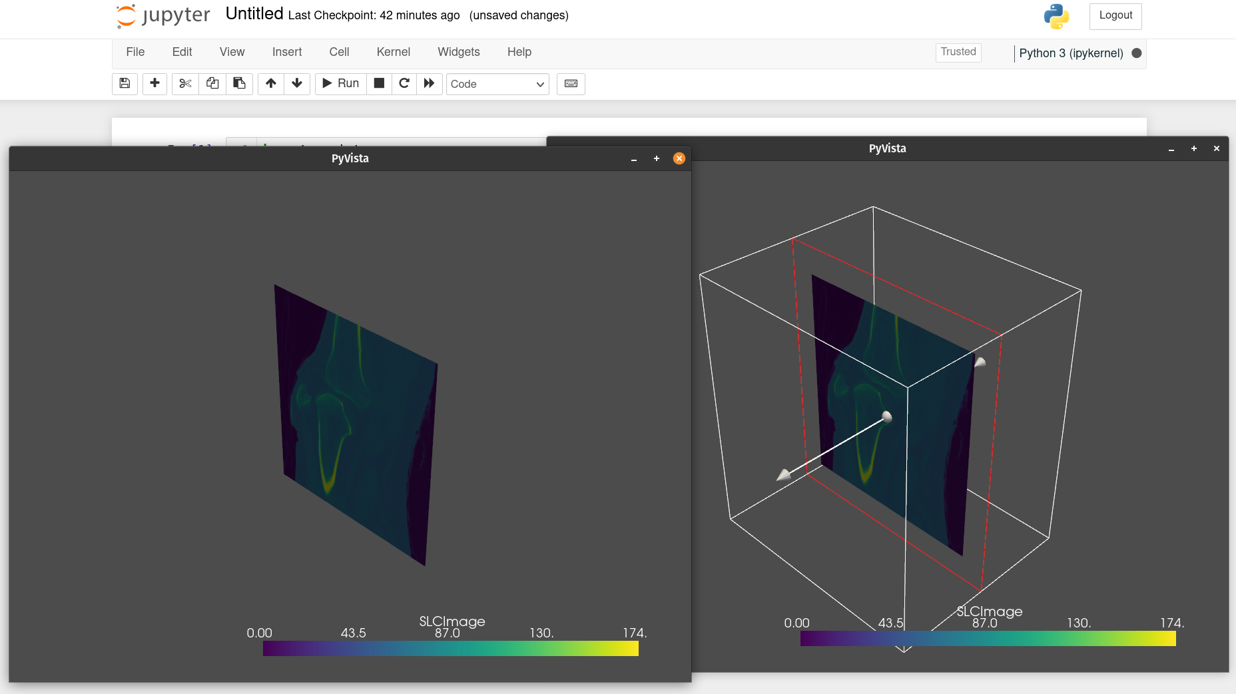Run the selected cell
Screen dimensions: 1236x694
tap(340, 84)
